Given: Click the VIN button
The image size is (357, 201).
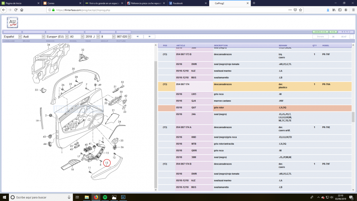Looking at the screenshot, I should (x=333, y=32).
